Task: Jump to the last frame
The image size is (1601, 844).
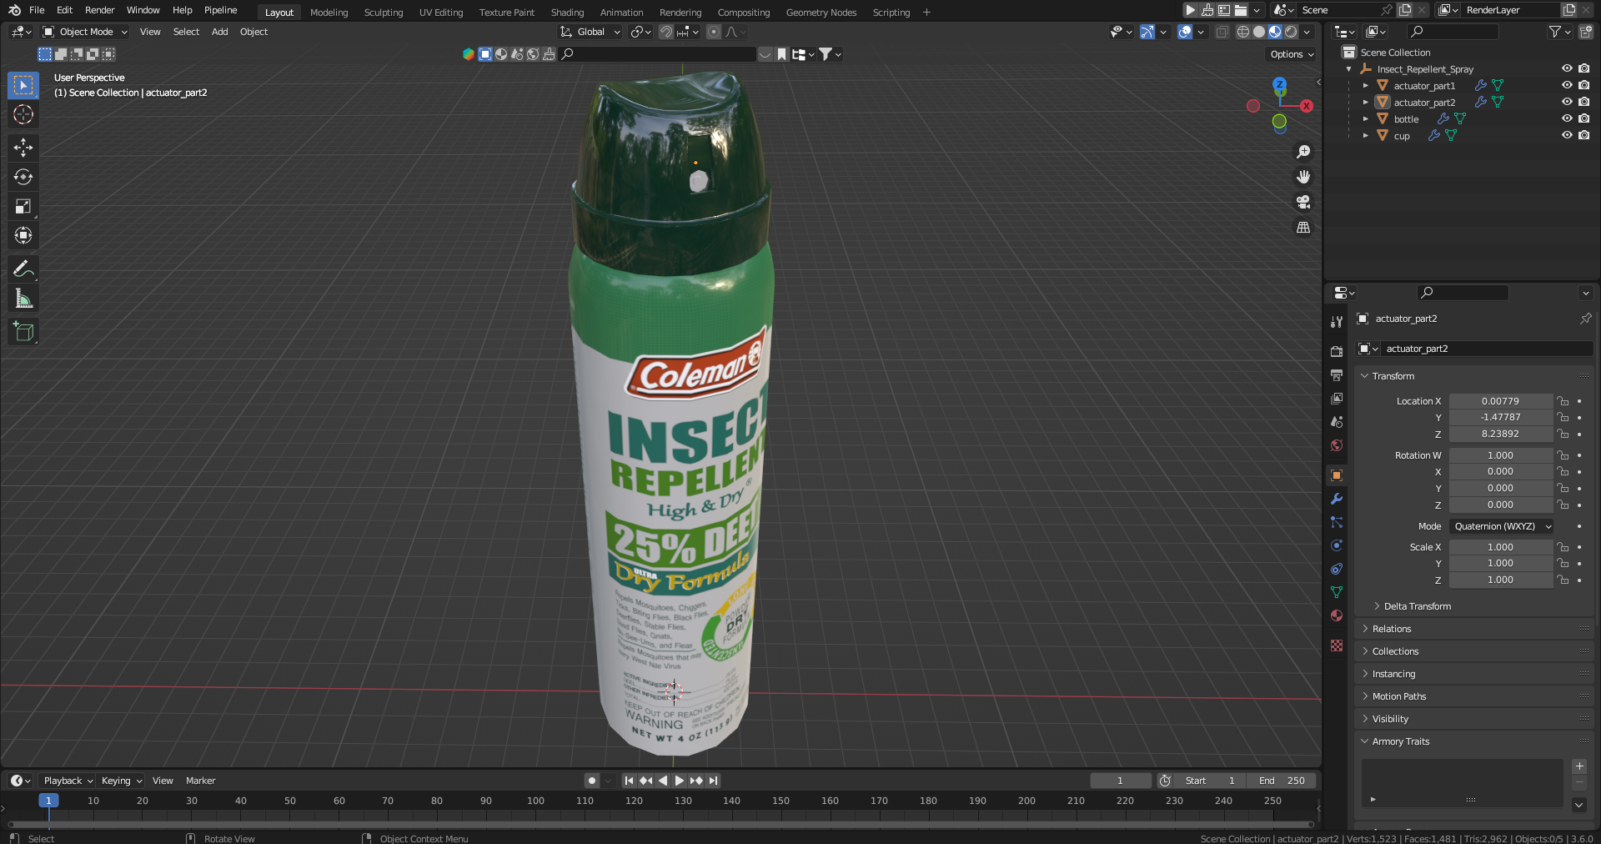Action: (x=713, y=781)
